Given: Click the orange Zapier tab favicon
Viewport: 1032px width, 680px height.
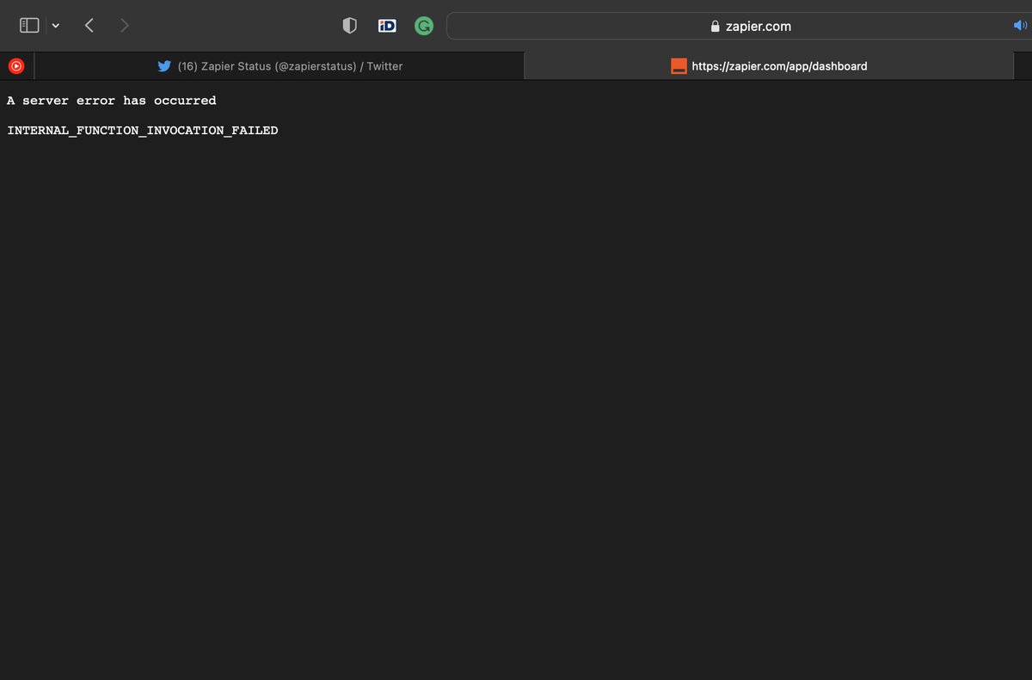Looking at the screenshot, I should click(x=679, y=66).
